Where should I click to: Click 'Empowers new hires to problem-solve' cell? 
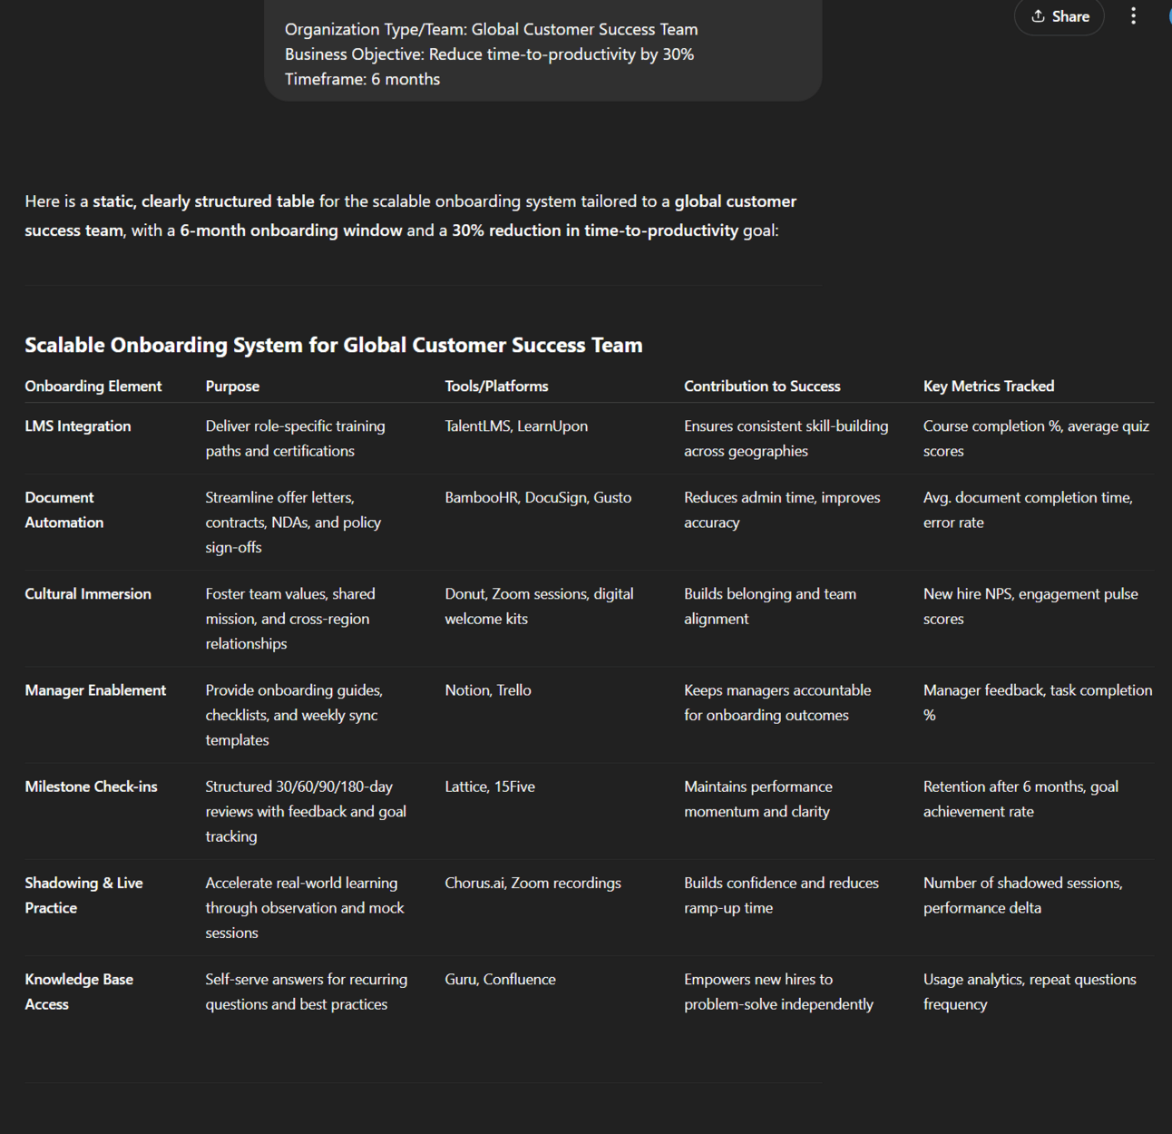point(778,992)
